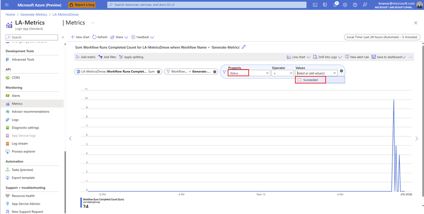
Task: Open the top bar feedback icon
Action: pos(365,5)
